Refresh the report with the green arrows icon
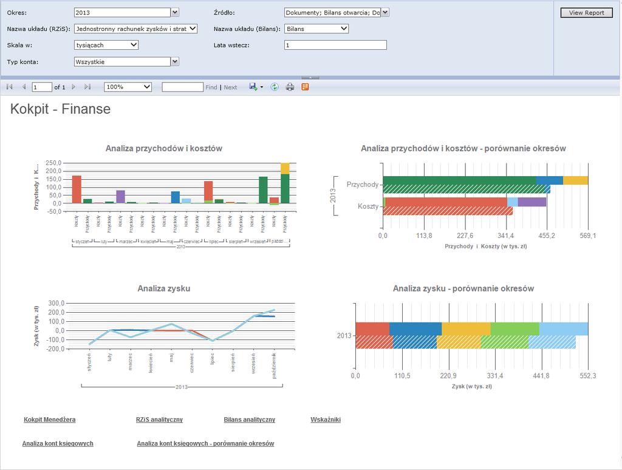 click(x=275, y=87)
